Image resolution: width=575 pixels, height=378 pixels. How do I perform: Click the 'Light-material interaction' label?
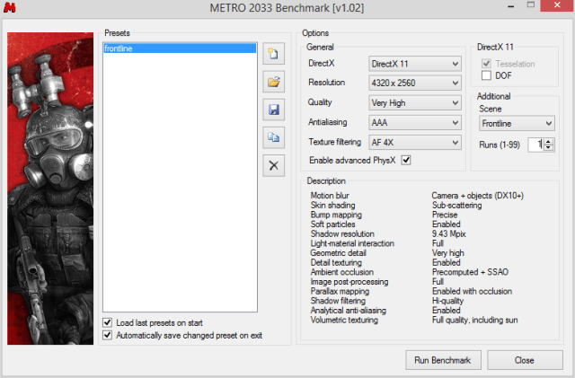tap(352, 243)
